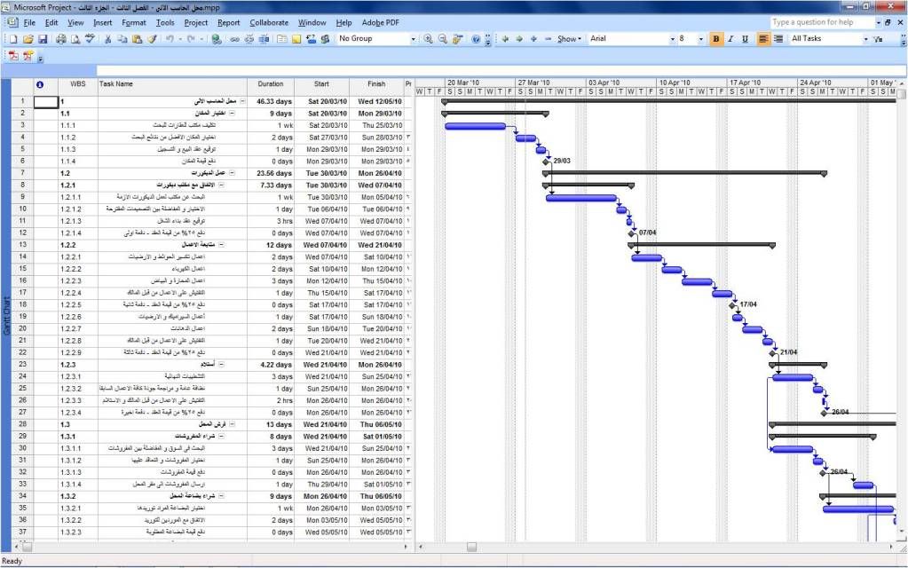Open the Adobe PDF menu
The image size is (908, 568).
pos(381,22)
